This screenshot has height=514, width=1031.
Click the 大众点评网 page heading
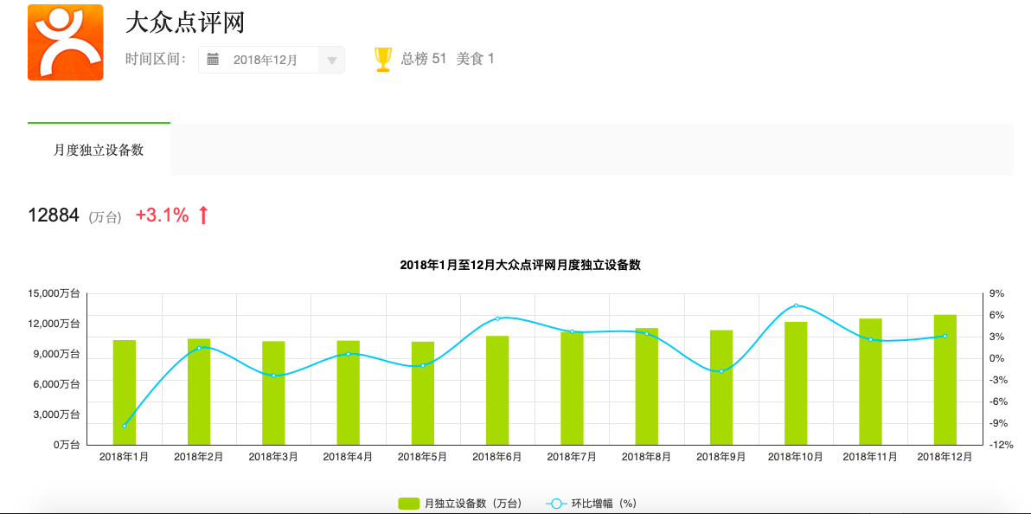185,23
